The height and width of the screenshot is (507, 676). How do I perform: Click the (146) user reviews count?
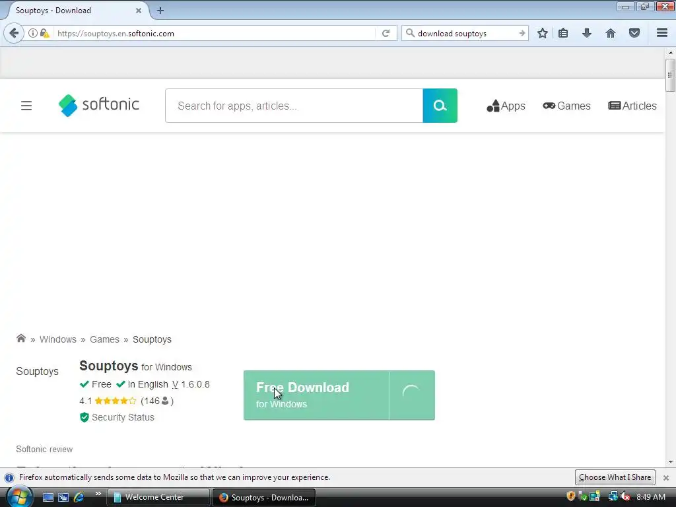point(157,401)
